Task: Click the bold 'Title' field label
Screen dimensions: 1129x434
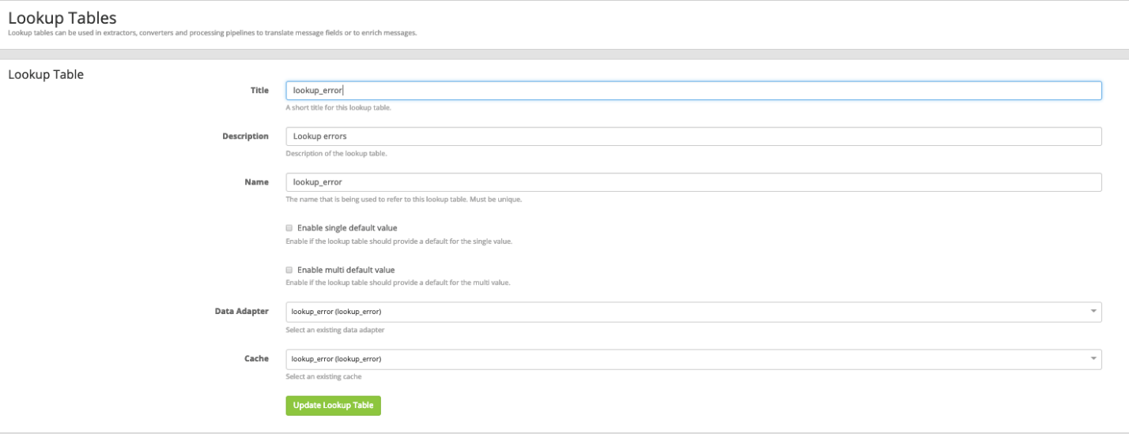Action: pyautogui.click(x=259, y=91)
